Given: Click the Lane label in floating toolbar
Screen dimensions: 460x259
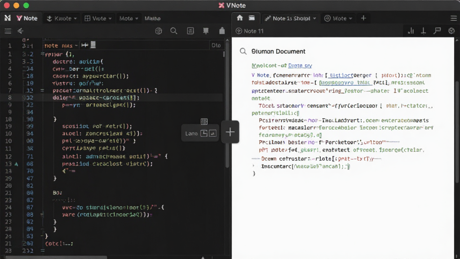Looking at the screenshot, I should [x=191, y=134].
